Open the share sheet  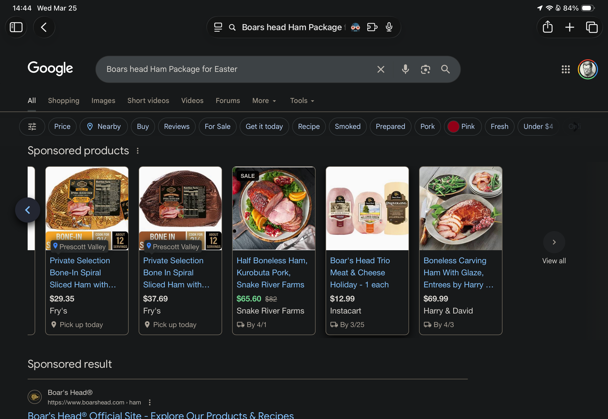[x=548, y=27]
